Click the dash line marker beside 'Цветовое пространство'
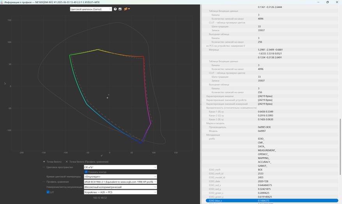 click(x=44, y=167)
